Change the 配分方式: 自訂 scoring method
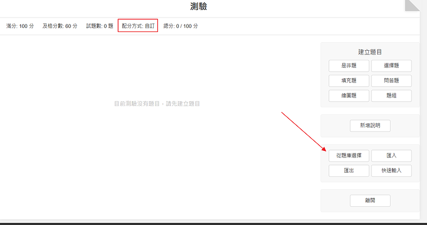Viewport: 427px width, 225px height. tap(138, 26)
